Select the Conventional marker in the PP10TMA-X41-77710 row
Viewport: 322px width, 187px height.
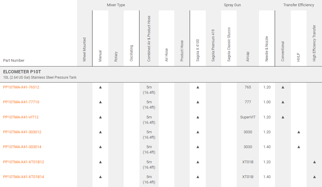click(x=283, y=102)
